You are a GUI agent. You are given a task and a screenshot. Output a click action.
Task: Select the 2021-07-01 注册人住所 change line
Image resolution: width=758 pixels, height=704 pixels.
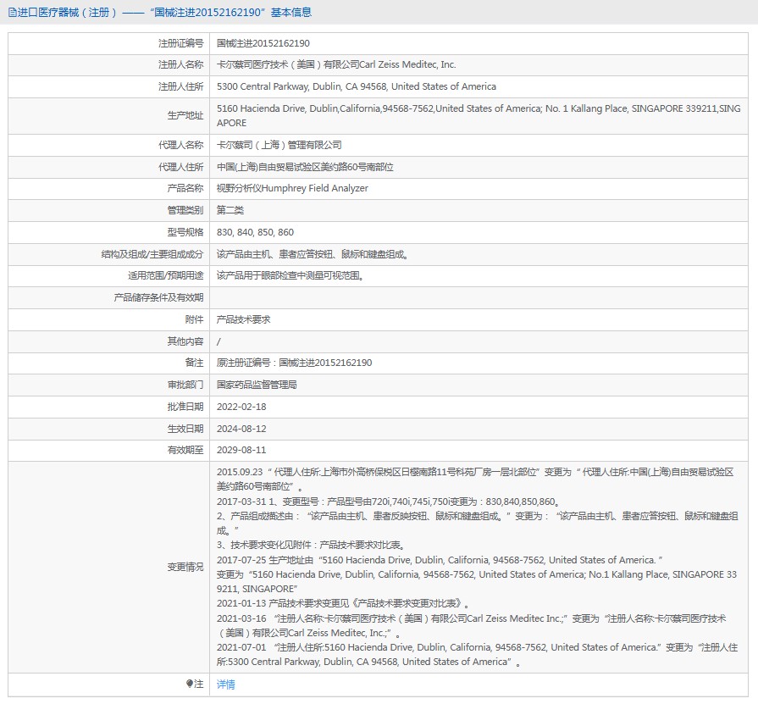pos(477,655)
